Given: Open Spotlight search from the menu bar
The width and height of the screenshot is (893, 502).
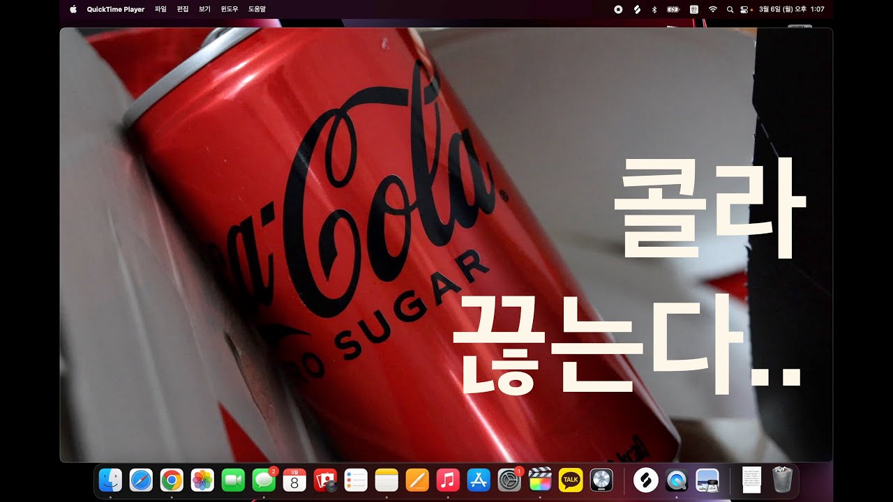Looking at the screenshot, I should (x=730, y=10).
